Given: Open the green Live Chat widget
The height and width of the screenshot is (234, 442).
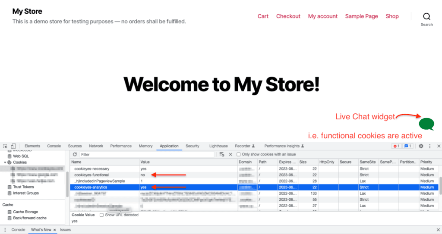Looking at the screenshot, I should pos(426,124).
